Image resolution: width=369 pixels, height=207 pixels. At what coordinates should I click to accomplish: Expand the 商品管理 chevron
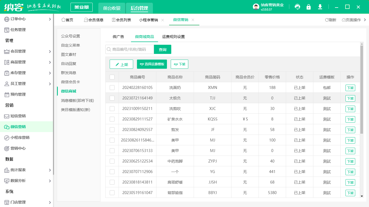[50, 62]
